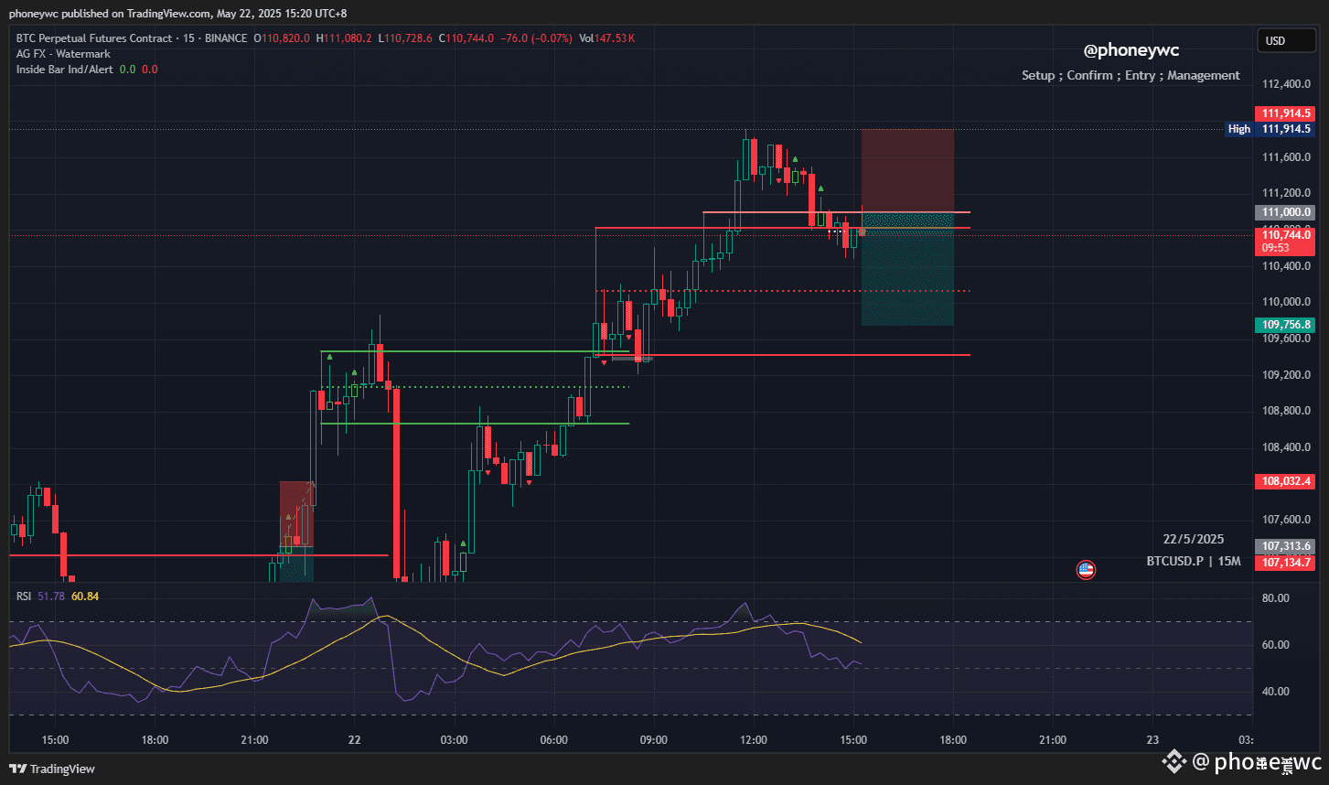1329x785 pixels.
Task: Click the 108,400.0 price axis label
Action: [x=1286, y=447]
